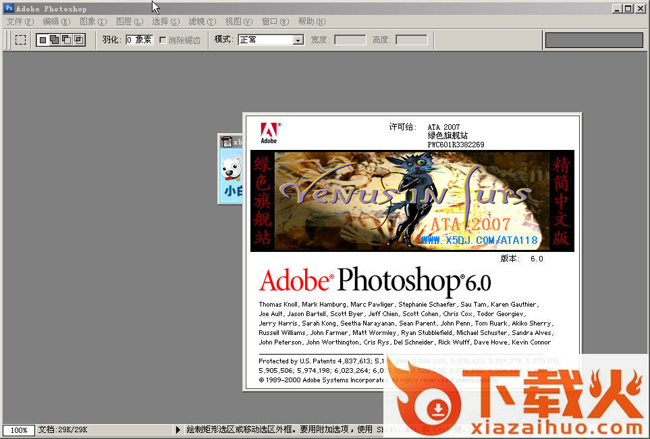The height and width of the screenshot is (439, 650).
Task: Click the 高度 height input field
Action: [411, 40]
